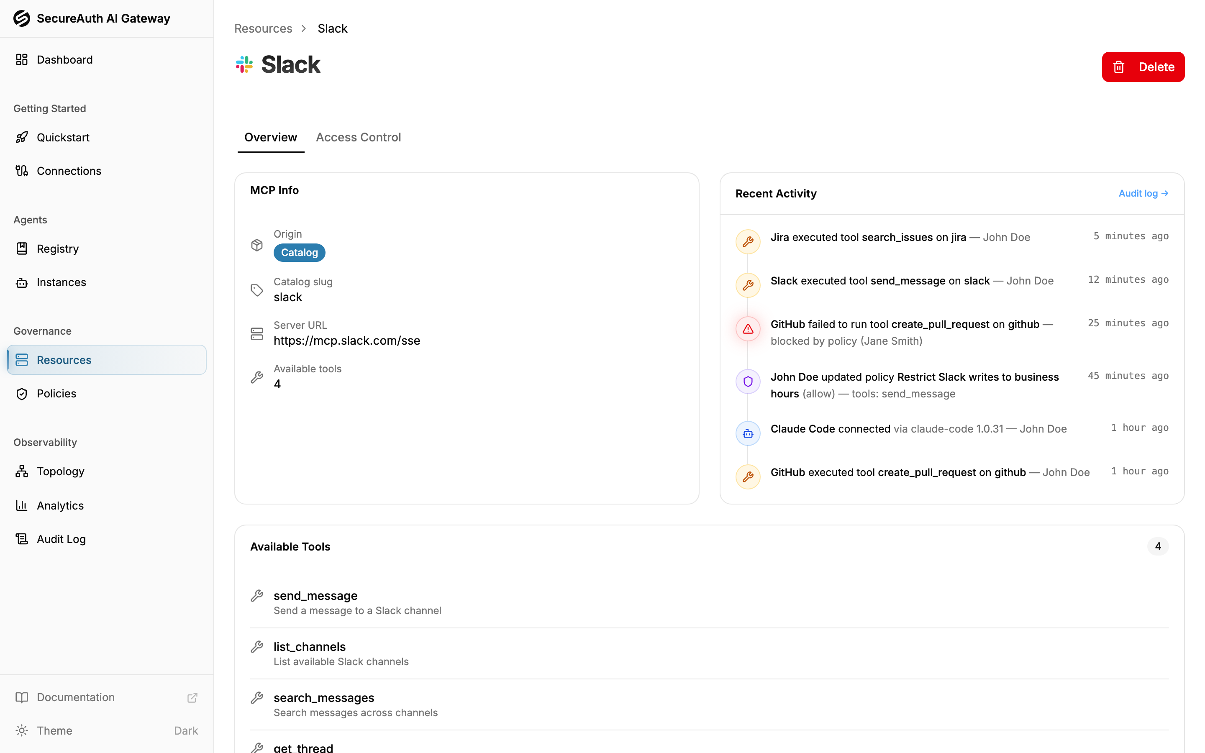Click the Documentation book icon

click(21, 697)
